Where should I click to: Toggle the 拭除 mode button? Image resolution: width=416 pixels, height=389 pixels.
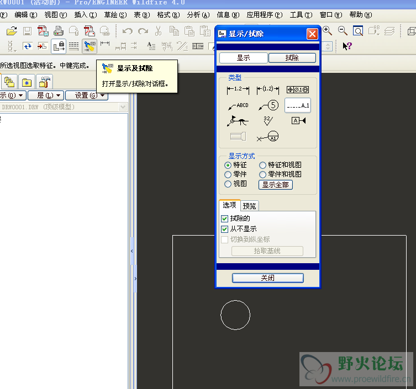[x=292, y=58]
